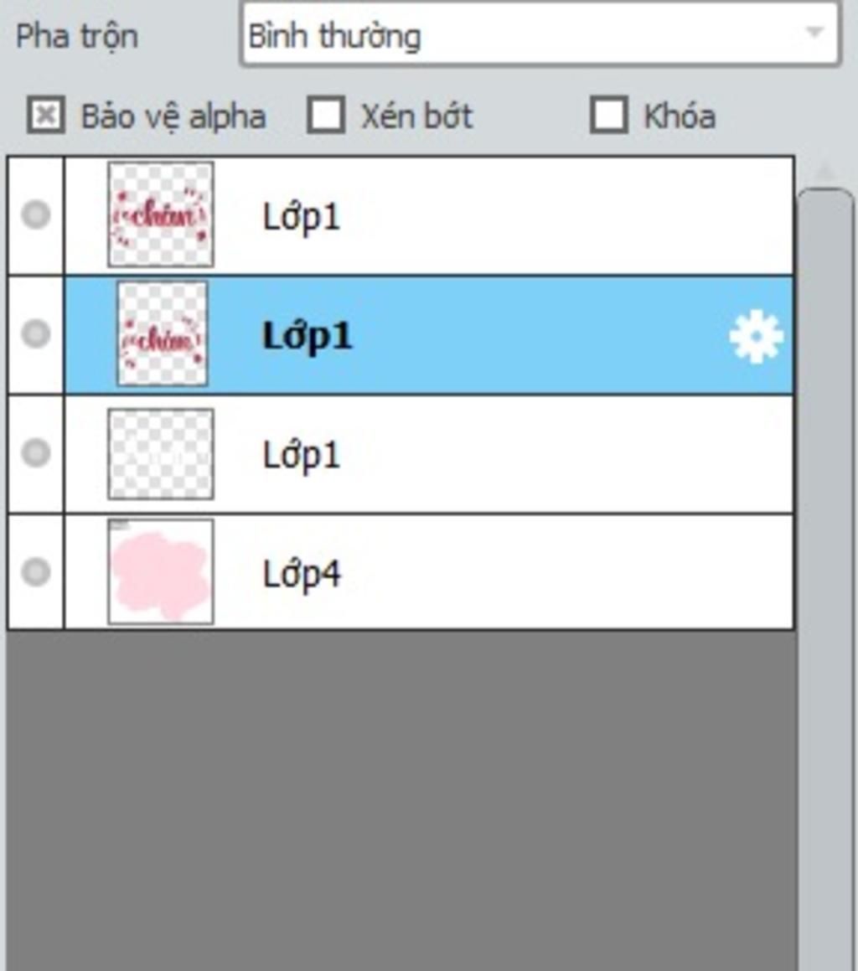Hide the Lớp4 layer

pos(35,571)
